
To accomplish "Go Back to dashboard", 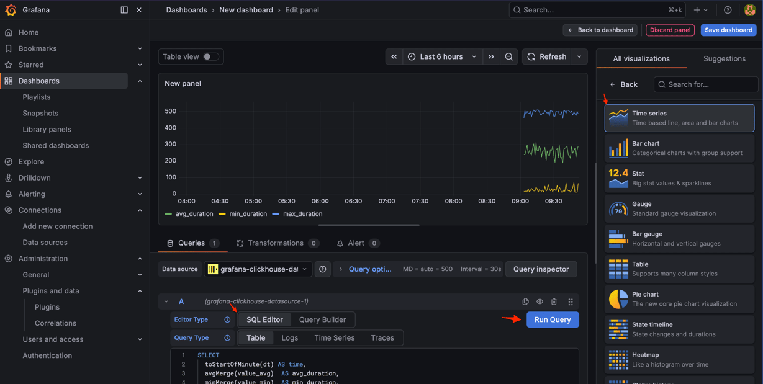I will (x=600, y=30).
